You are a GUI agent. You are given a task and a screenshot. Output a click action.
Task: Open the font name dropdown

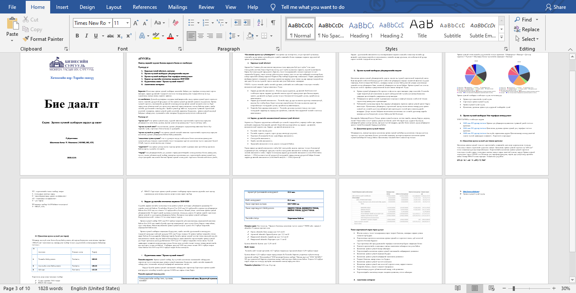click(109, 23)
